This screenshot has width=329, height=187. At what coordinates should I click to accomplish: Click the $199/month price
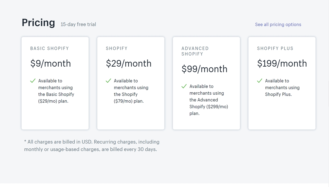coord(282,64)
